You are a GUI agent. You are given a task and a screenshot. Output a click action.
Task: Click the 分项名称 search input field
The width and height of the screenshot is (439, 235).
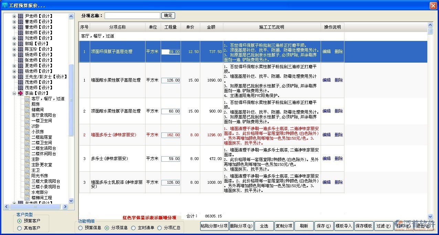point(132,16)
